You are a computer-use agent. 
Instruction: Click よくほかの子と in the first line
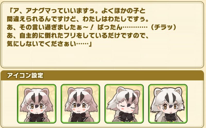pos(124,11)
